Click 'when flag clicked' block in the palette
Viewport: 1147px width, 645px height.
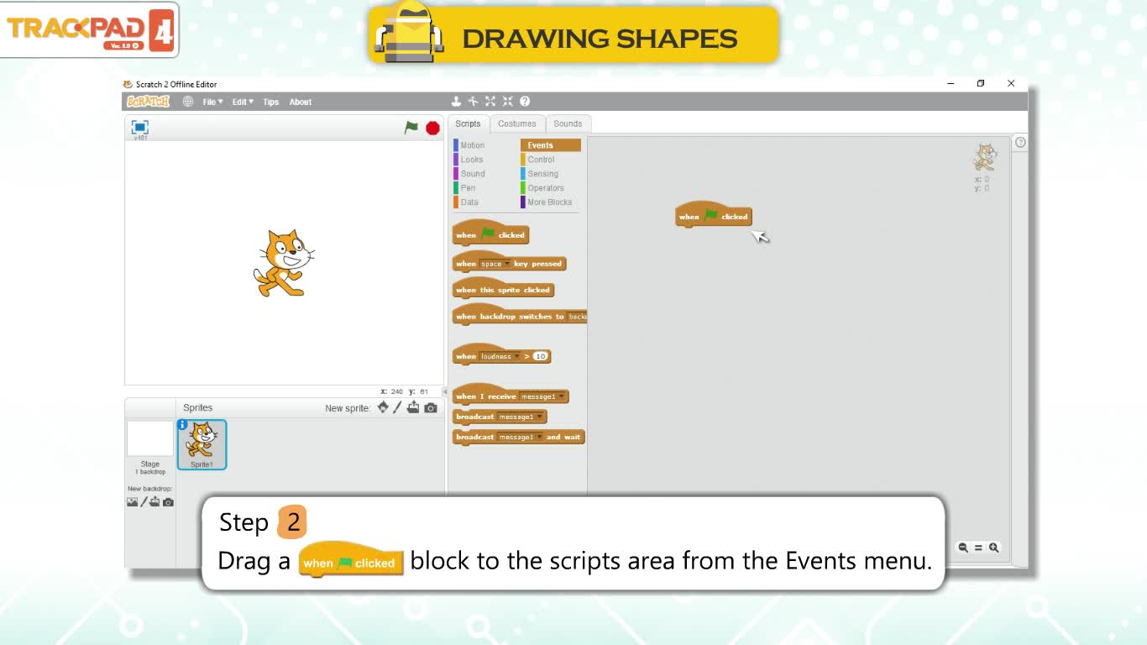490,233
